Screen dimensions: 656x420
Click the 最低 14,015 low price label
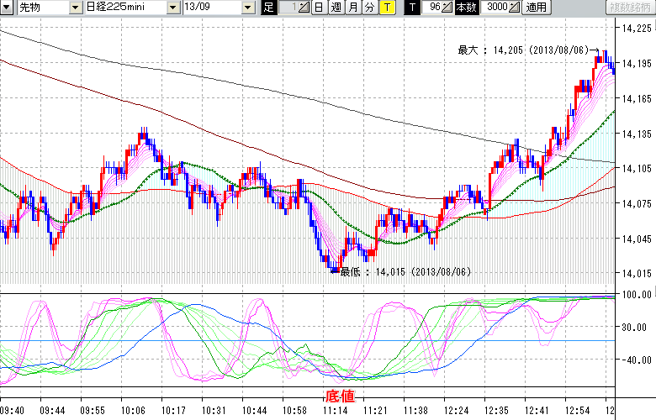404,272
